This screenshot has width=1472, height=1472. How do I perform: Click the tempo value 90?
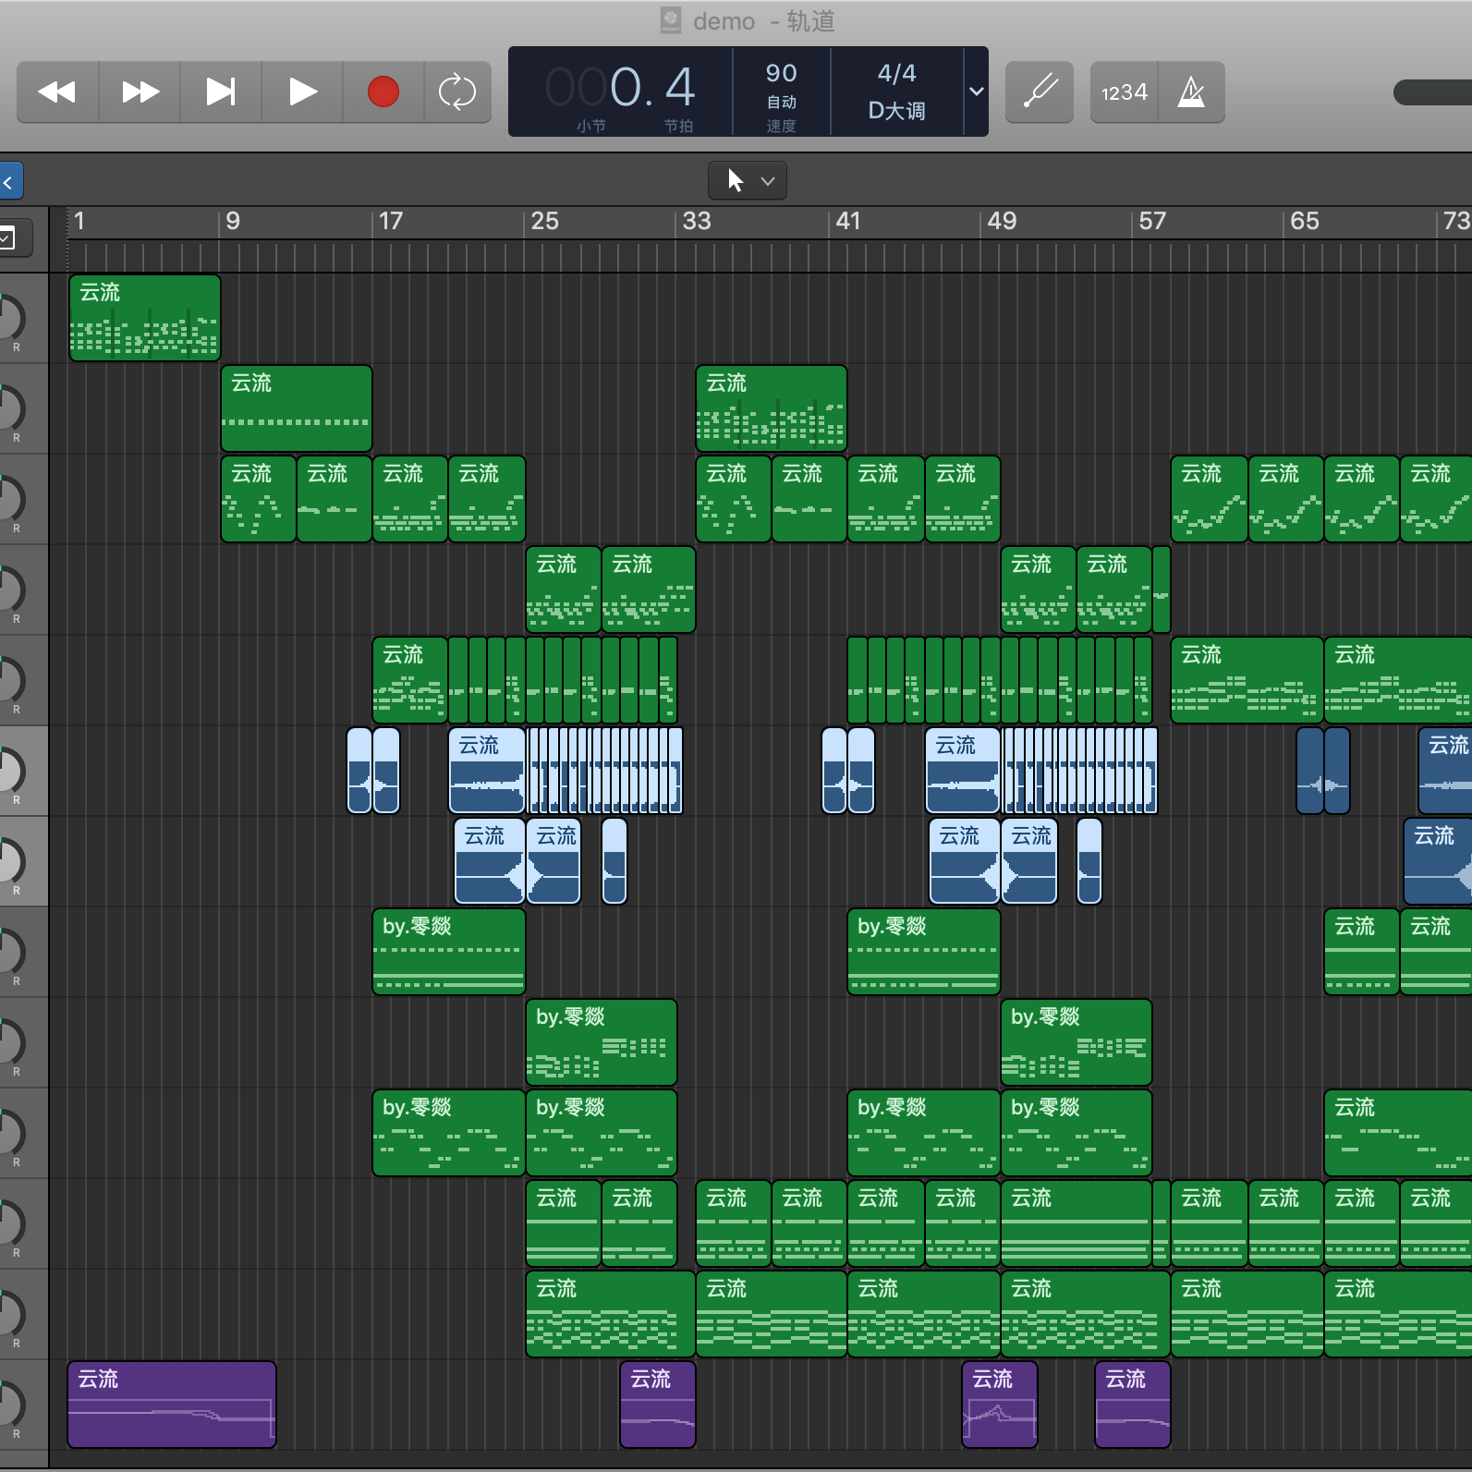[x=781, y=73]
